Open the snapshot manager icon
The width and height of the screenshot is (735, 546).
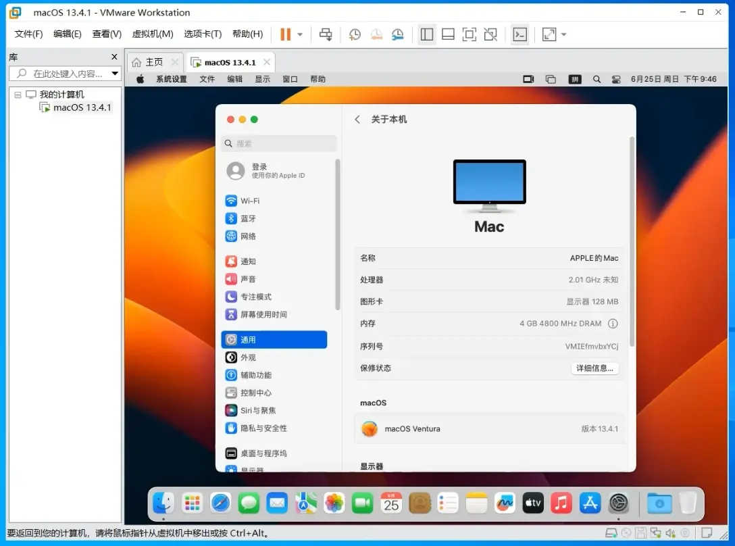pos(397,34)
